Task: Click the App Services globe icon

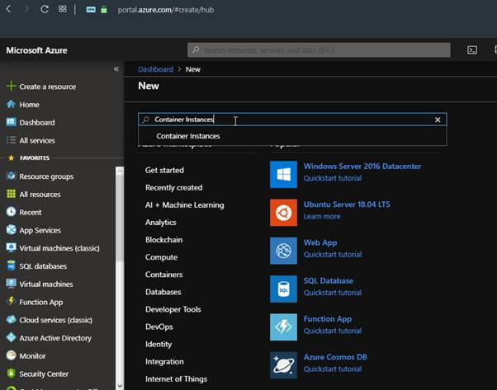Action: point(11,229)
